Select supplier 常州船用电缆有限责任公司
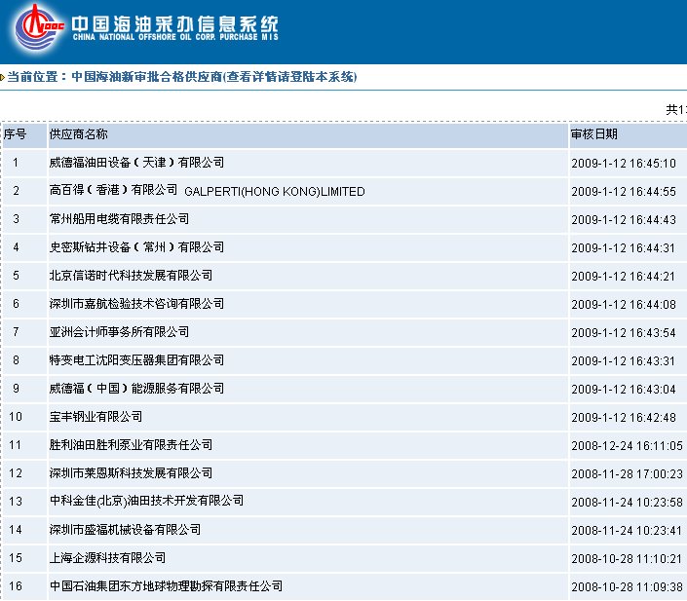Viewport: 687px width, 601px height. pos(119,218)
